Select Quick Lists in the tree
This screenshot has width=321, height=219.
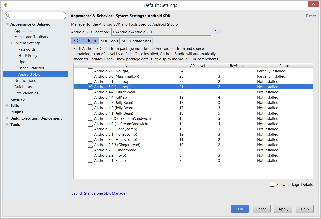click(23, 87)
